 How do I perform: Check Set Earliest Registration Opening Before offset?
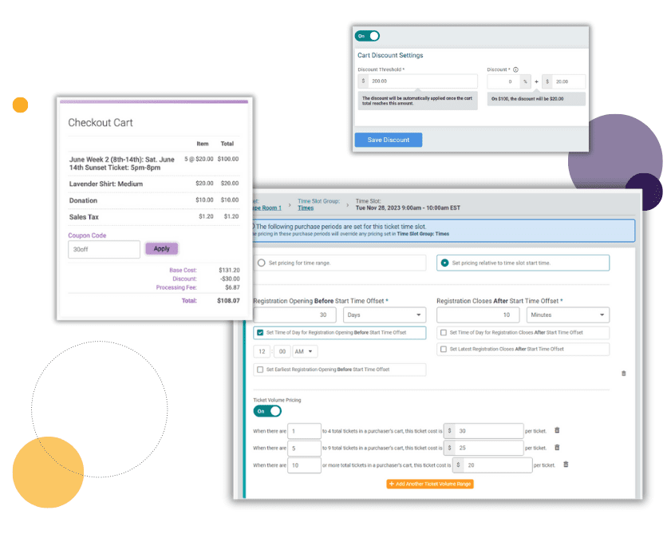(260, 370)
